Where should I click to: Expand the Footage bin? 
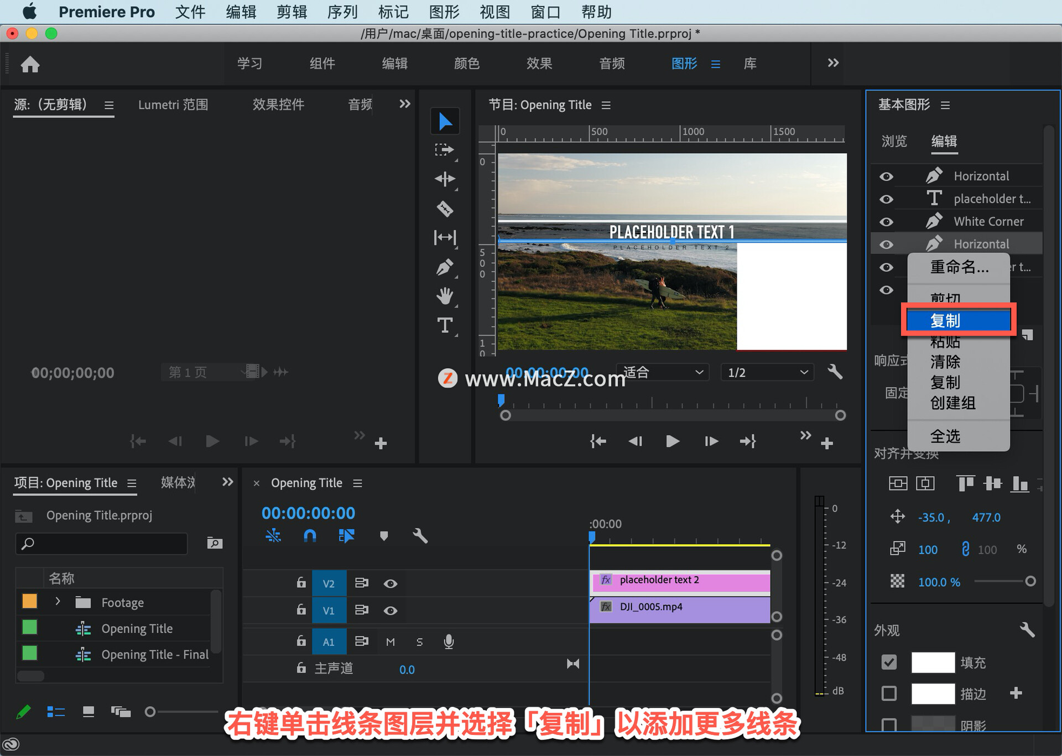coord(58,602)
